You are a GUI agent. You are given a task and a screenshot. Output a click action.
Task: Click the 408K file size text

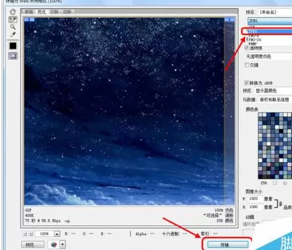coord(30,216)
